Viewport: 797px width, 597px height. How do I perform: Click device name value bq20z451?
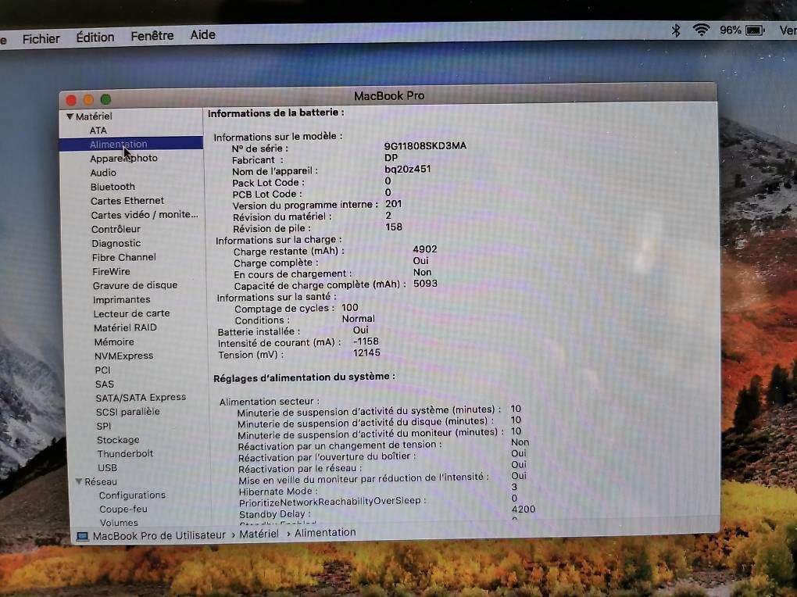tap(408, 168)
